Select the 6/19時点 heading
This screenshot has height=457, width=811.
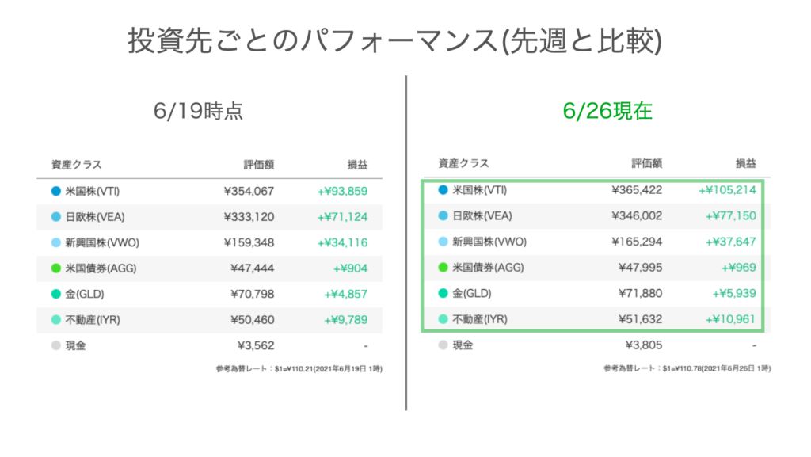(x=198, y=112)
